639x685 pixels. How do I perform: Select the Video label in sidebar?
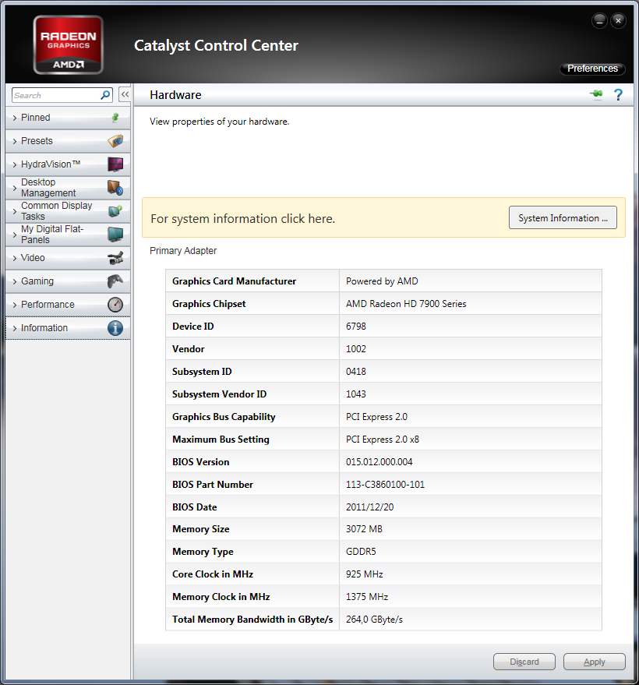33,258
